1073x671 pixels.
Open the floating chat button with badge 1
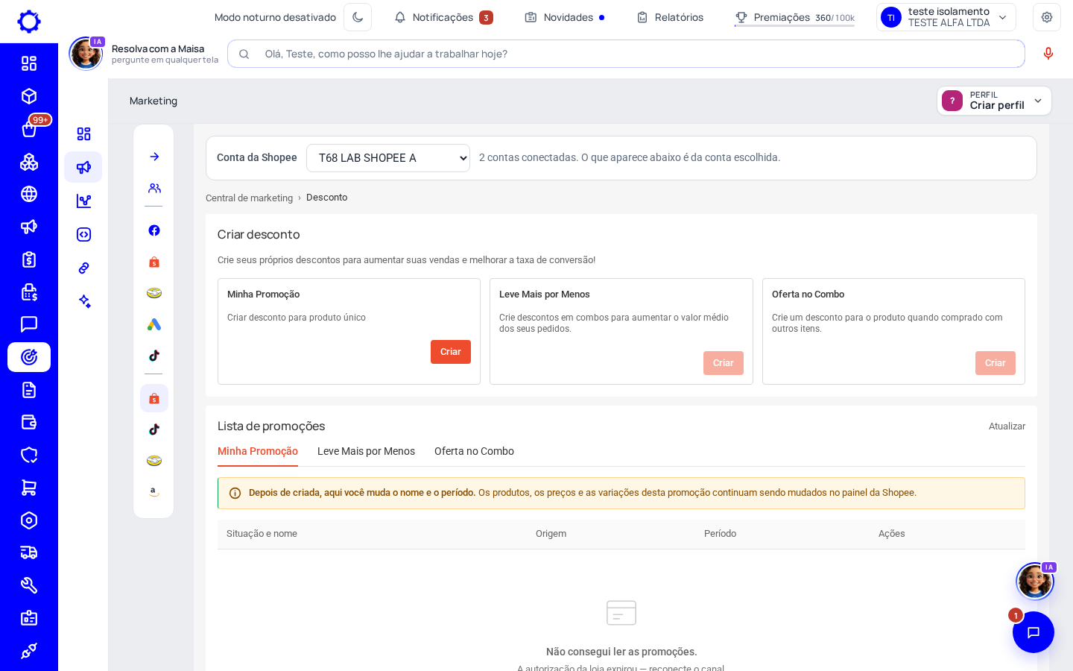[x=1034, y=632]
